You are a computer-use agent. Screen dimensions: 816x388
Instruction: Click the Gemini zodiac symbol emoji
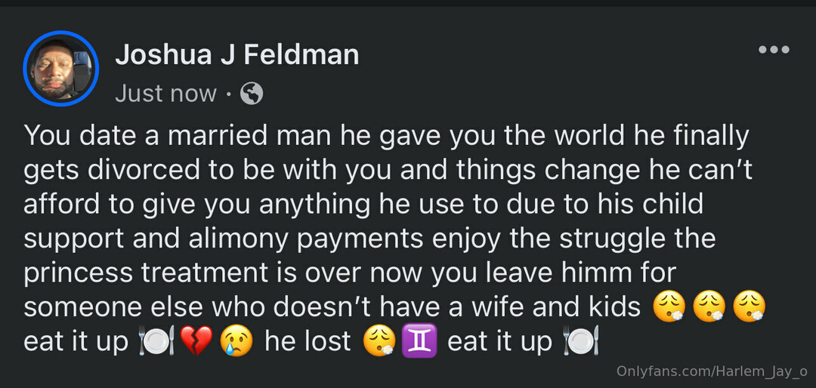coord(419,341)
